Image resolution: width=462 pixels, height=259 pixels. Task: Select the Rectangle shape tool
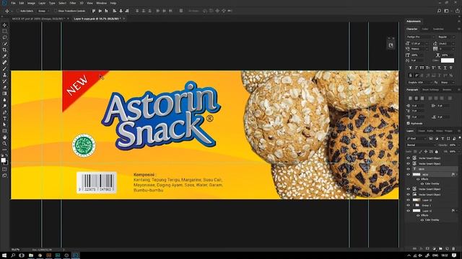pos(4,131)
